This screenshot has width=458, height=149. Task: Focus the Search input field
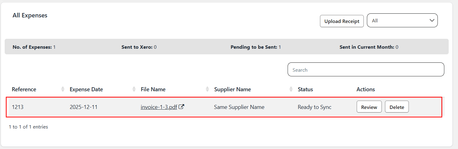point(366,70)
